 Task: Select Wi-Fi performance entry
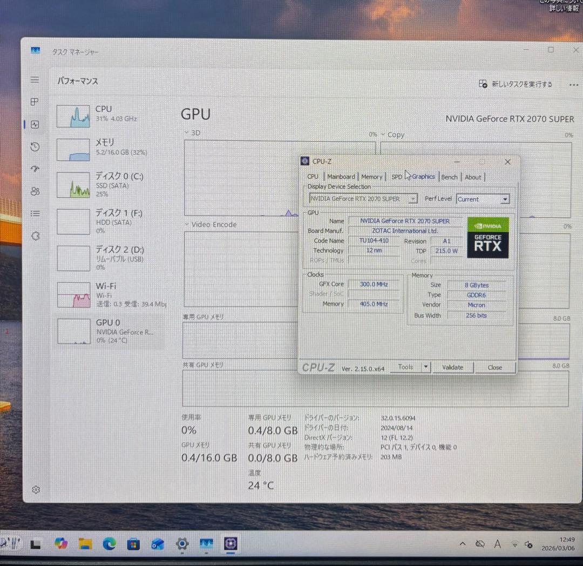pyautogui.click(x=111, y=294)
